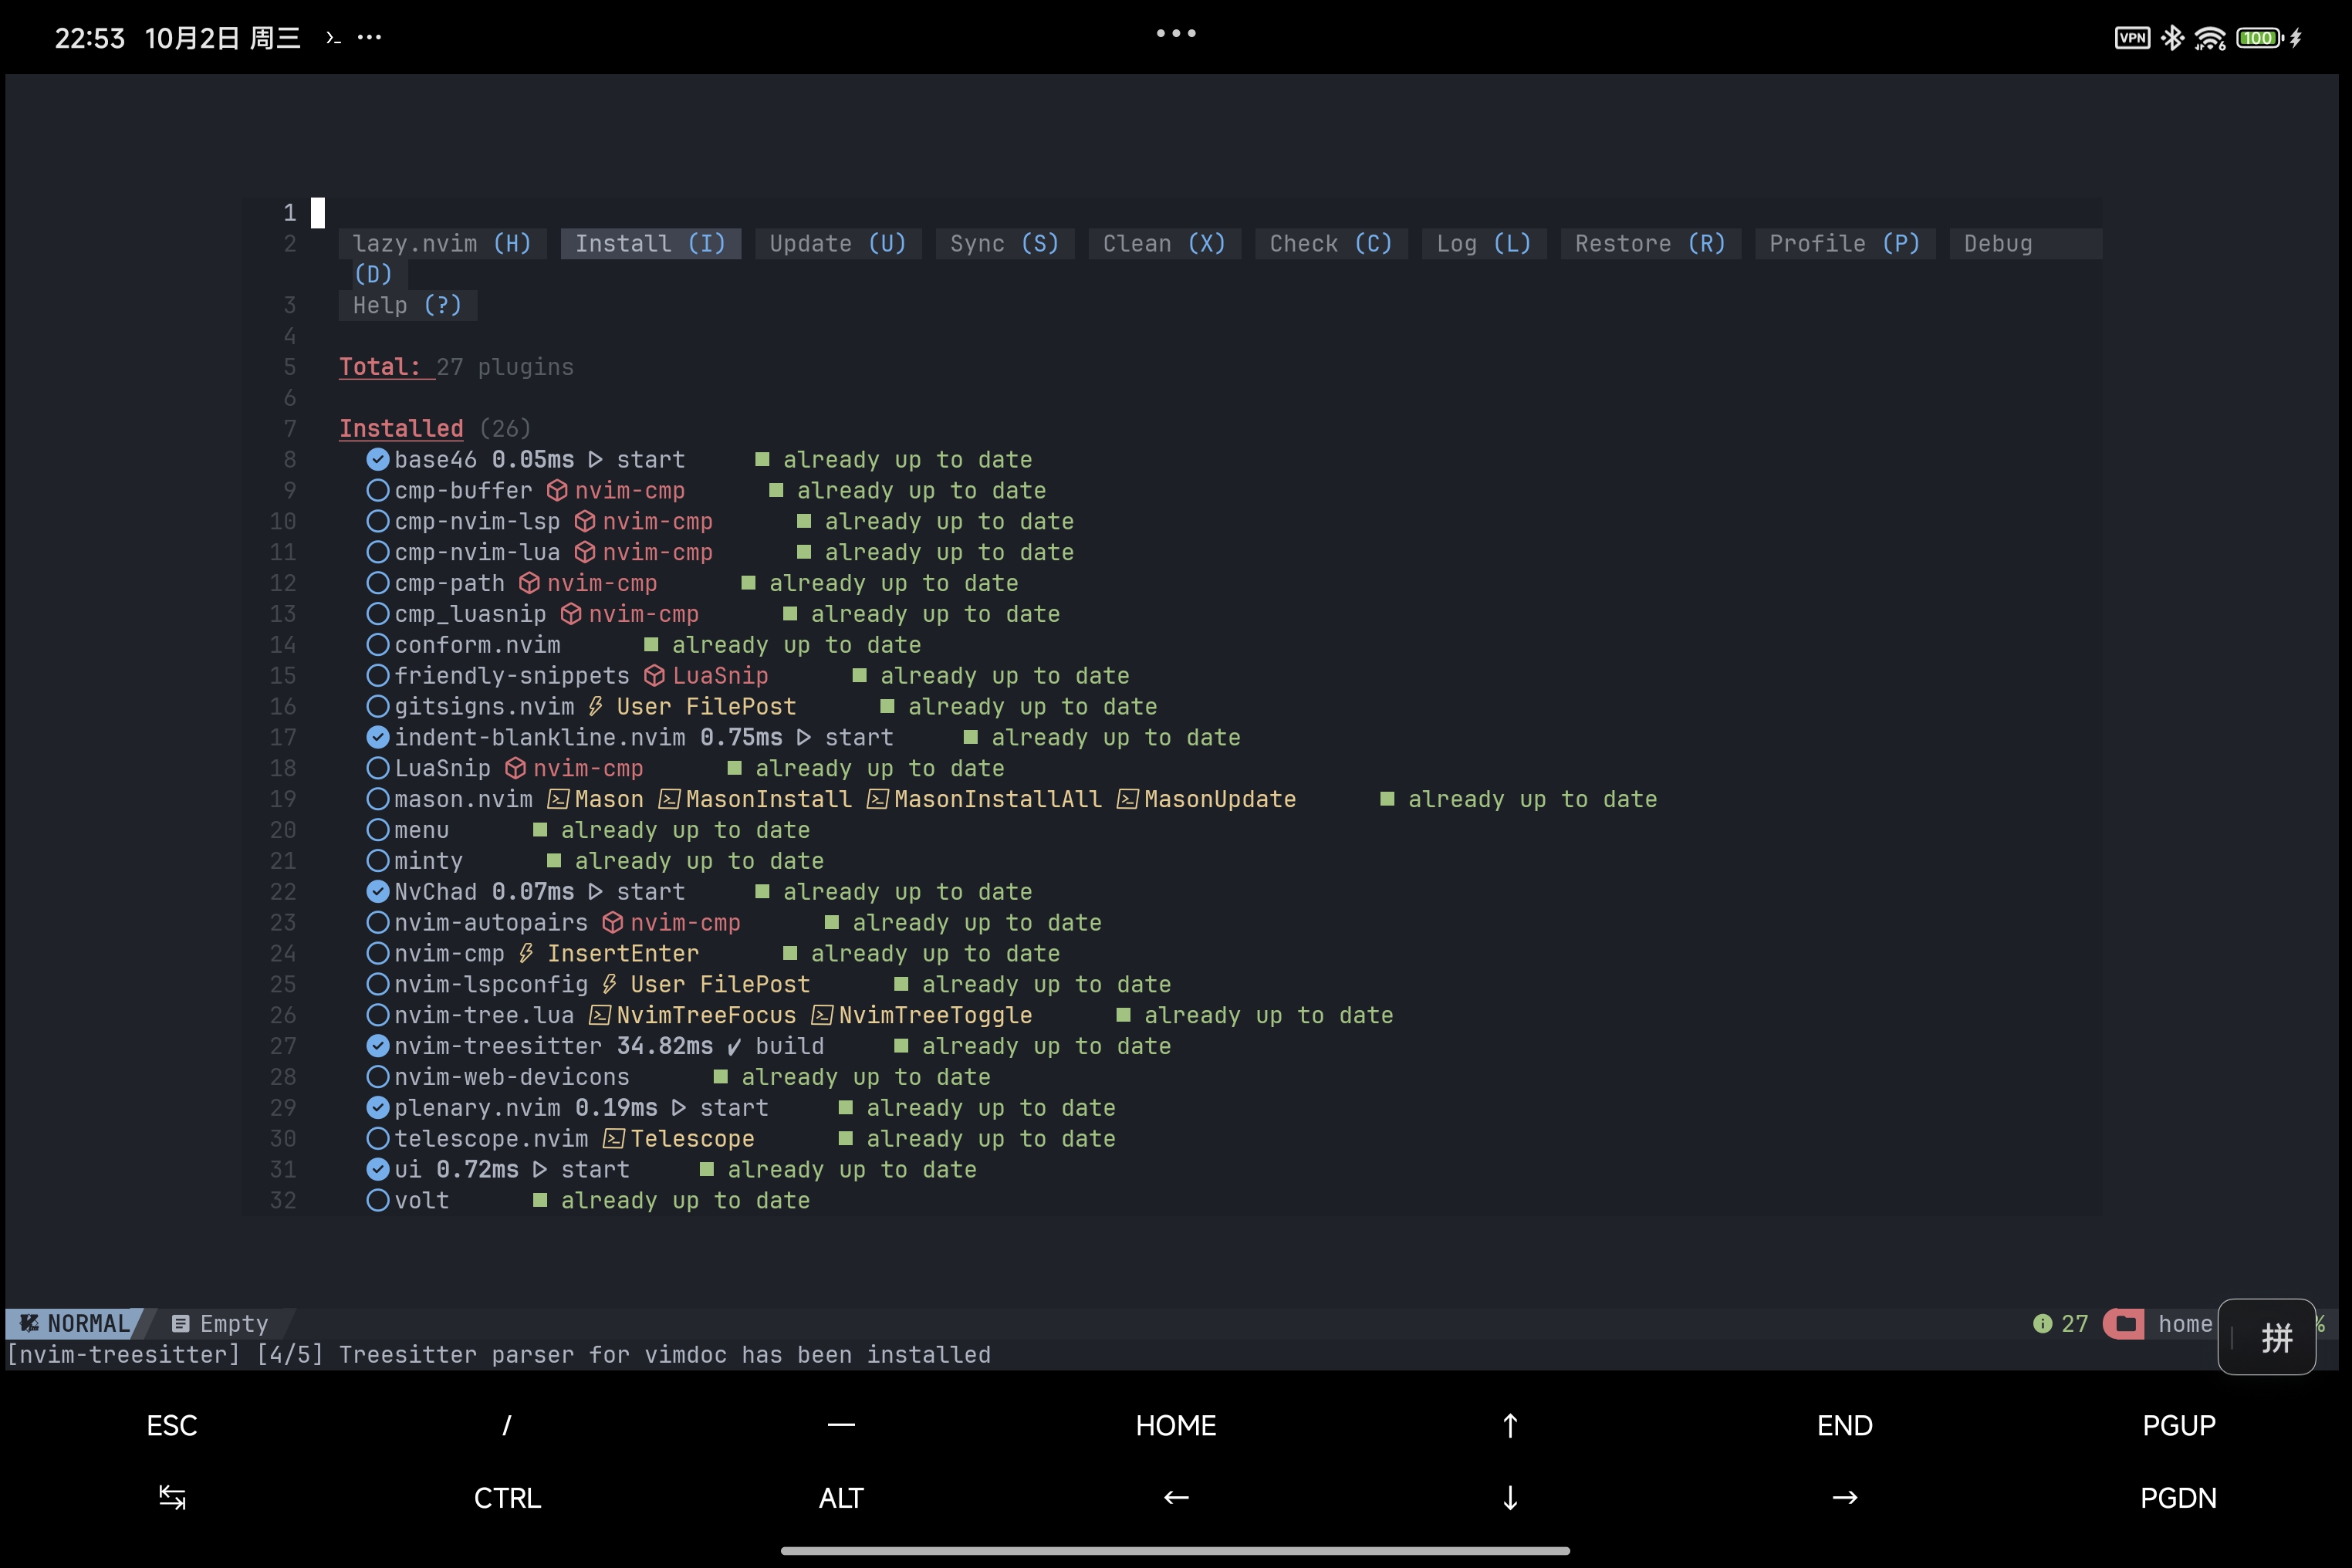Click the loaded check icon for indent-blankline.nvim
2352x1568 pixels.
click(x=378, y=737)
